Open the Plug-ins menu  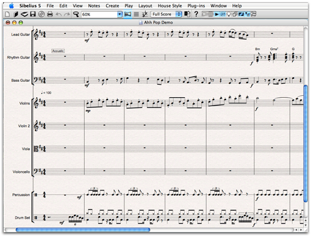click(x=196, y=5)
